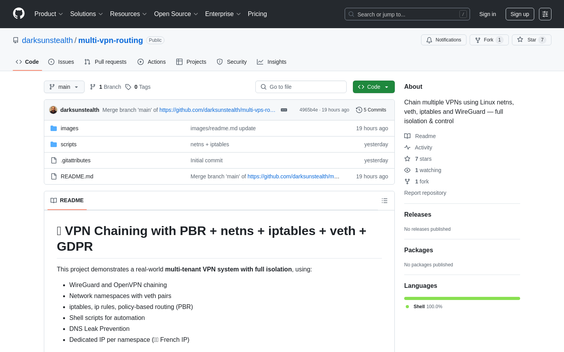The height and width of the screenshot is (352, 564).
Task: Open the .gitattributes file
Action: (x=76, y=160)
